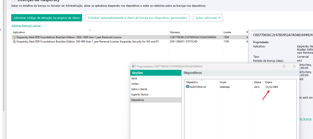Go to the Suporte Técnico section
This screenshot has height=139, width=313.
tap(140, 95)
